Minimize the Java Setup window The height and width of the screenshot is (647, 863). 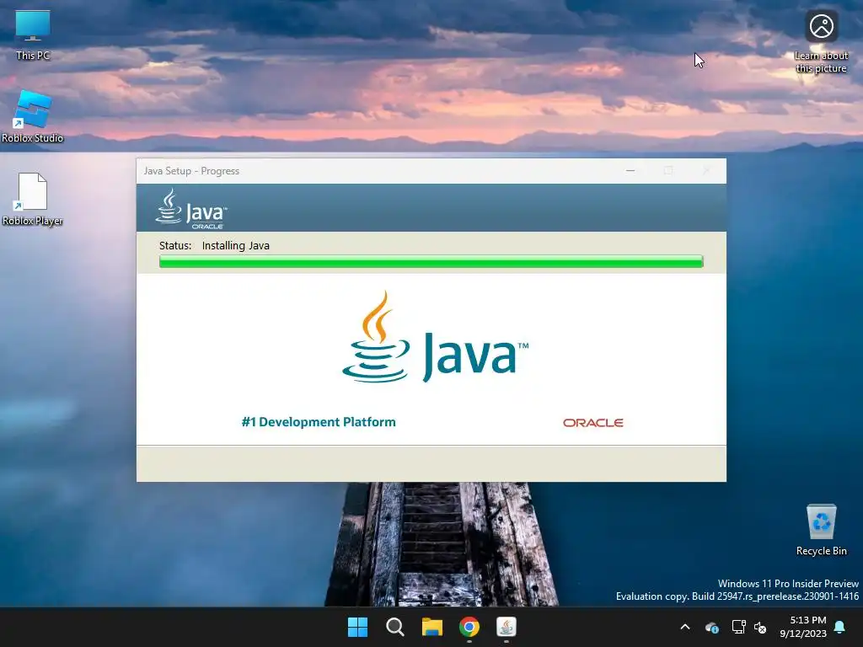tap(630, 171)
